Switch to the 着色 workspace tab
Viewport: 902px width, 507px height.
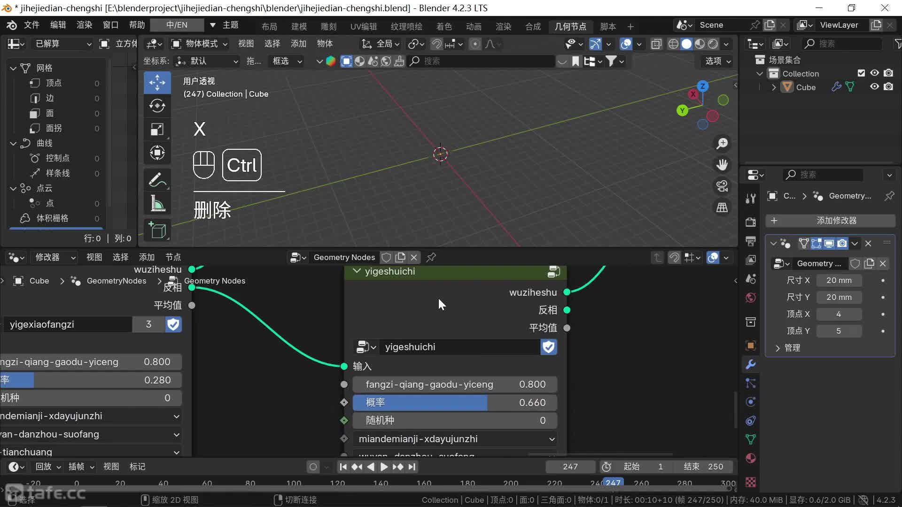tap(443, 26)
